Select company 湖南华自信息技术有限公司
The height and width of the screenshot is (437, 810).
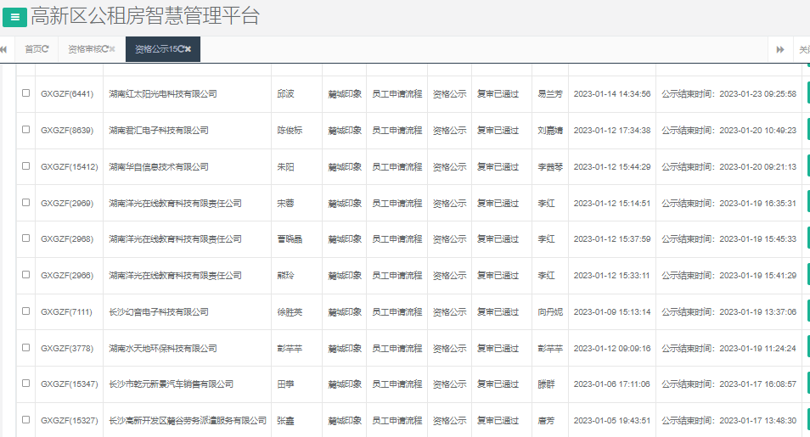click(159, 167)
